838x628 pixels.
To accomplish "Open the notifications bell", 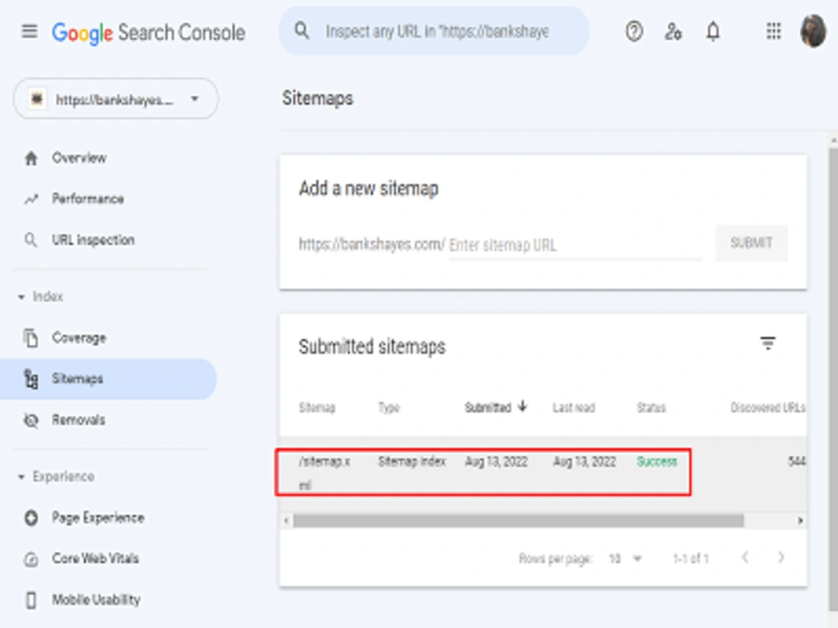I will pyautogui.click(x=713, y=32).
